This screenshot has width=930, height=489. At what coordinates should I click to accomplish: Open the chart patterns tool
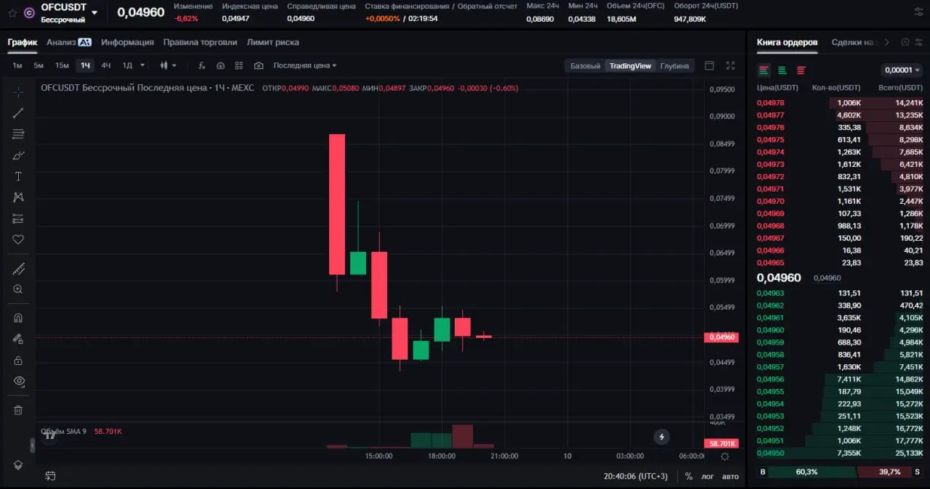tap(18, 197)
